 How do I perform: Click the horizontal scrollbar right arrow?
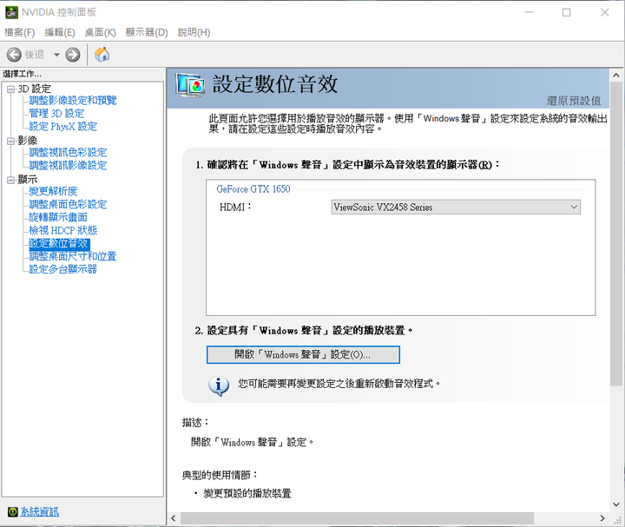[602, 518]
